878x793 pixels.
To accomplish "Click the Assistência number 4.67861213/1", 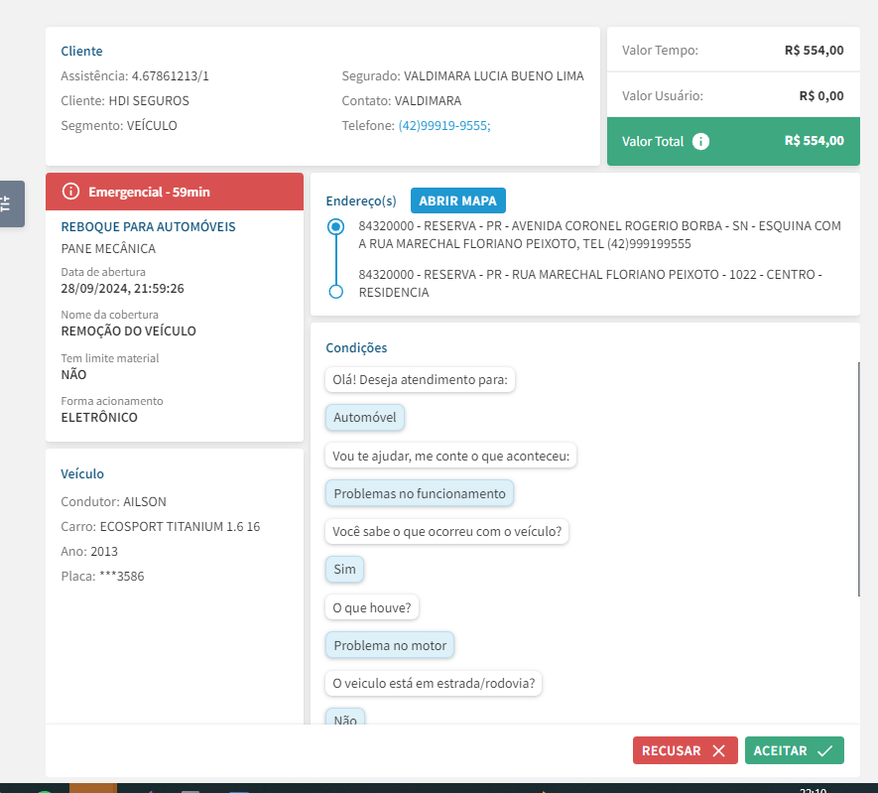I will coord(170,76).
